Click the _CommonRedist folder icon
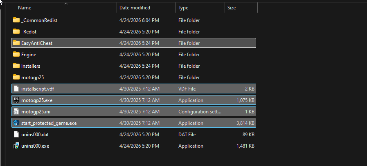 [16, 20]
